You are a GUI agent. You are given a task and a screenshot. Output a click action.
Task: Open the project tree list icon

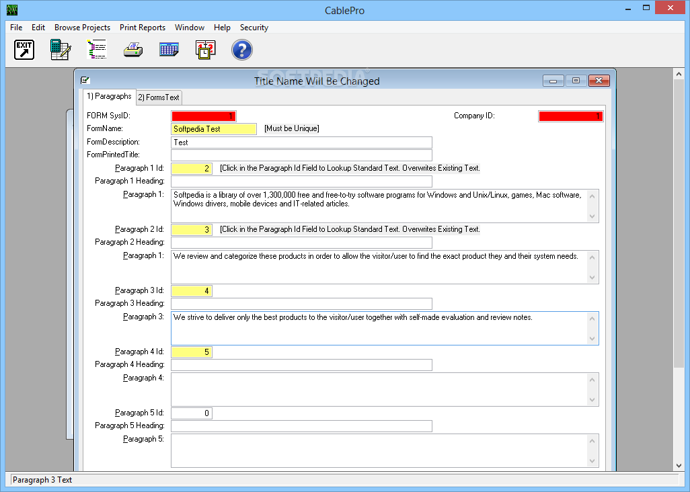[x=96, y=50]
